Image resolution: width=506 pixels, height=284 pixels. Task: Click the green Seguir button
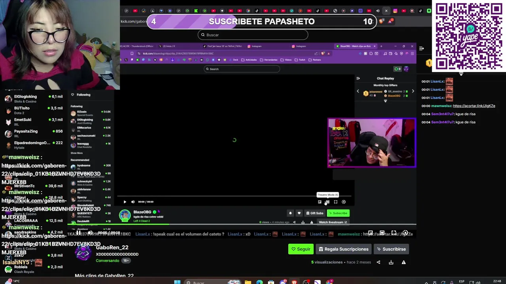(x=301, y=249)
